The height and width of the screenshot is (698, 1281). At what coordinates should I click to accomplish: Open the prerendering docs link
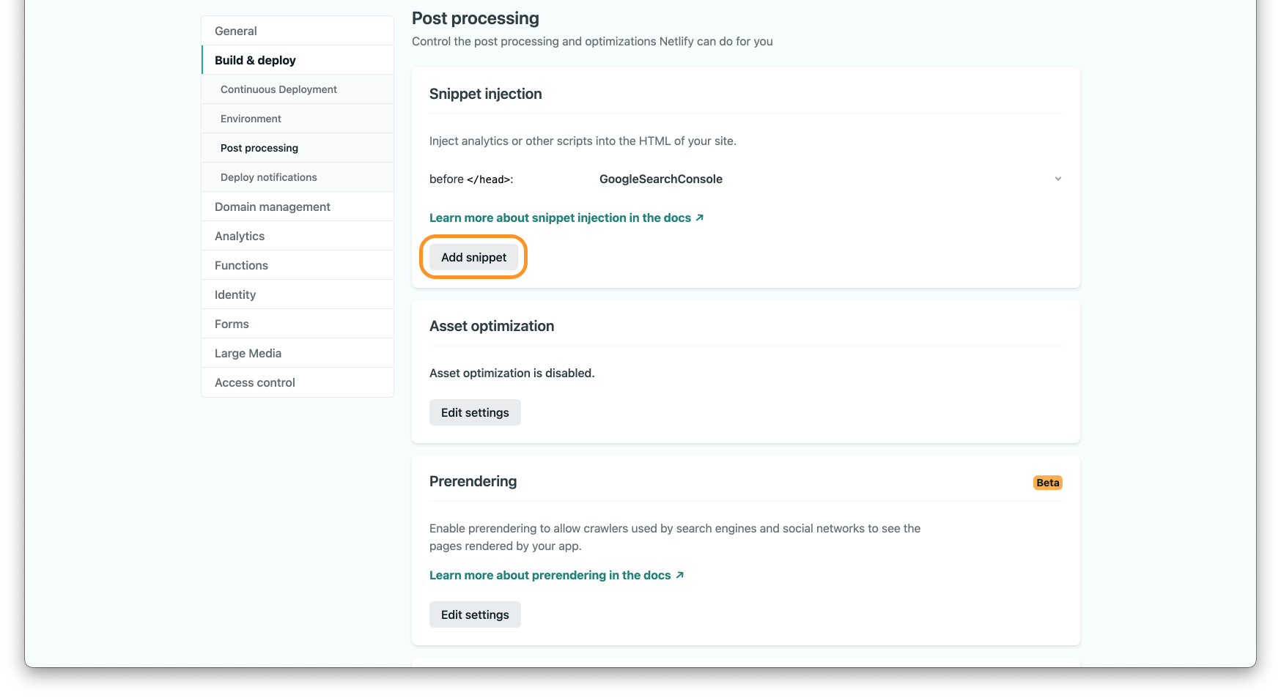coord(556,575)
